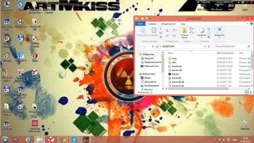The image size is (254, 143).
Task: Sort by the Имя column header
Action: (170, 53)
